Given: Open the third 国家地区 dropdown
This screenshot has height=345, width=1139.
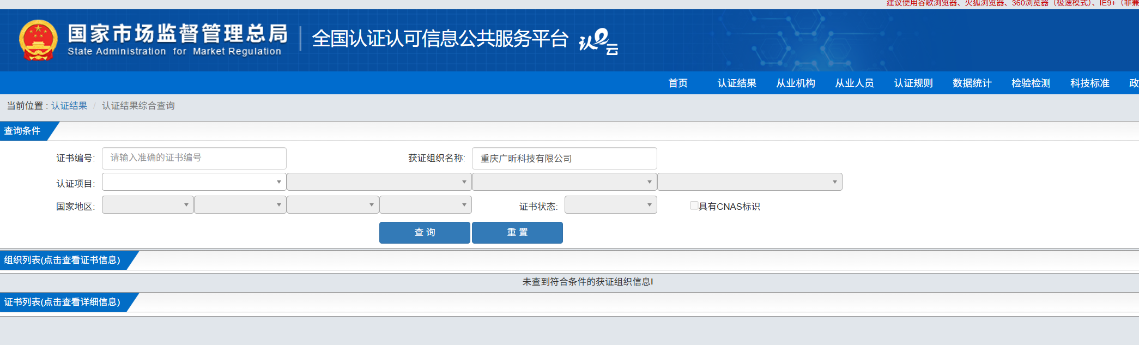Looking at the screenshot, I should pyautogui.click(x=333, y=204).
